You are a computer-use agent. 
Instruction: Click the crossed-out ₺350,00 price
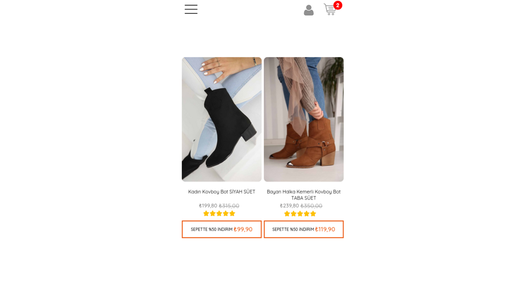click(x=311, y=206)
